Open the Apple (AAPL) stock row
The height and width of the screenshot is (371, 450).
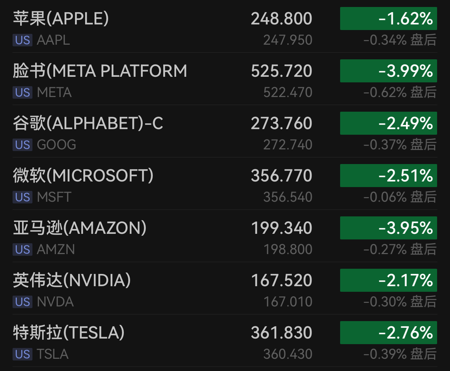(x=61, y=18)
